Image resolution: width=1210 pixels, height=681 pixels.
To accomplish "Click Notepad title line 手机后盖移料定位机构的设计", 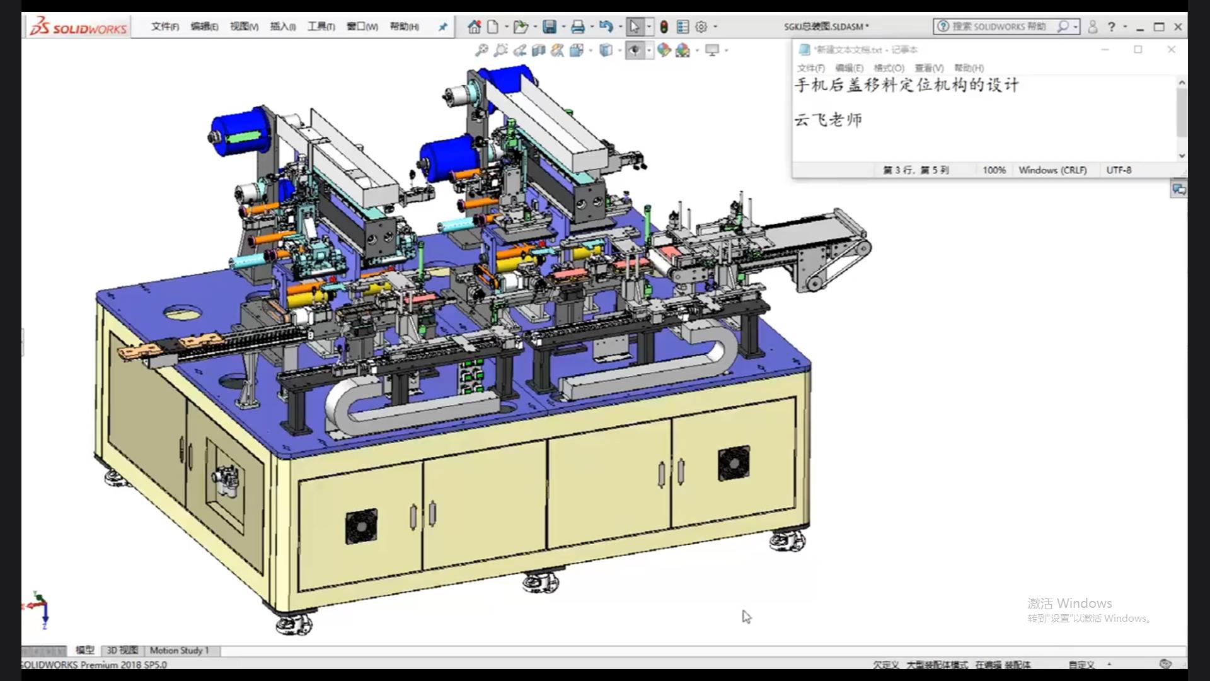I will (x=906, y=85).
